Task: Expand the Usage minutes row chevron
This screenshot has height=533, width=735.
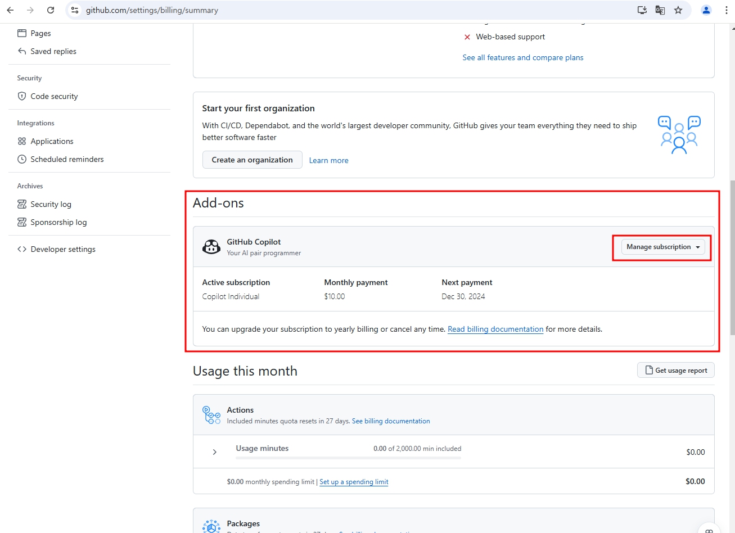Action: [x=214, y=452]
